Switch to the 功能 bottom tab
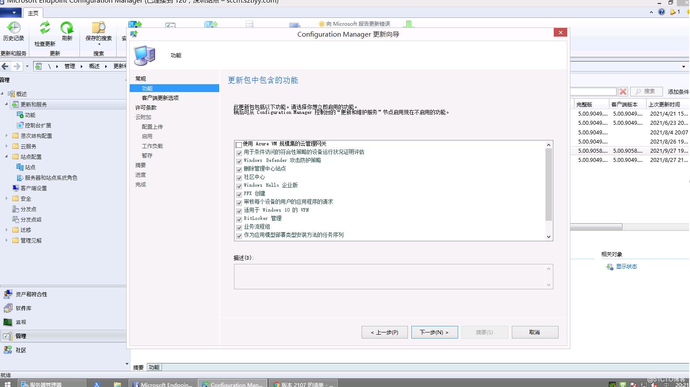This screenshot has height=387, width=690. pos(154,367)
